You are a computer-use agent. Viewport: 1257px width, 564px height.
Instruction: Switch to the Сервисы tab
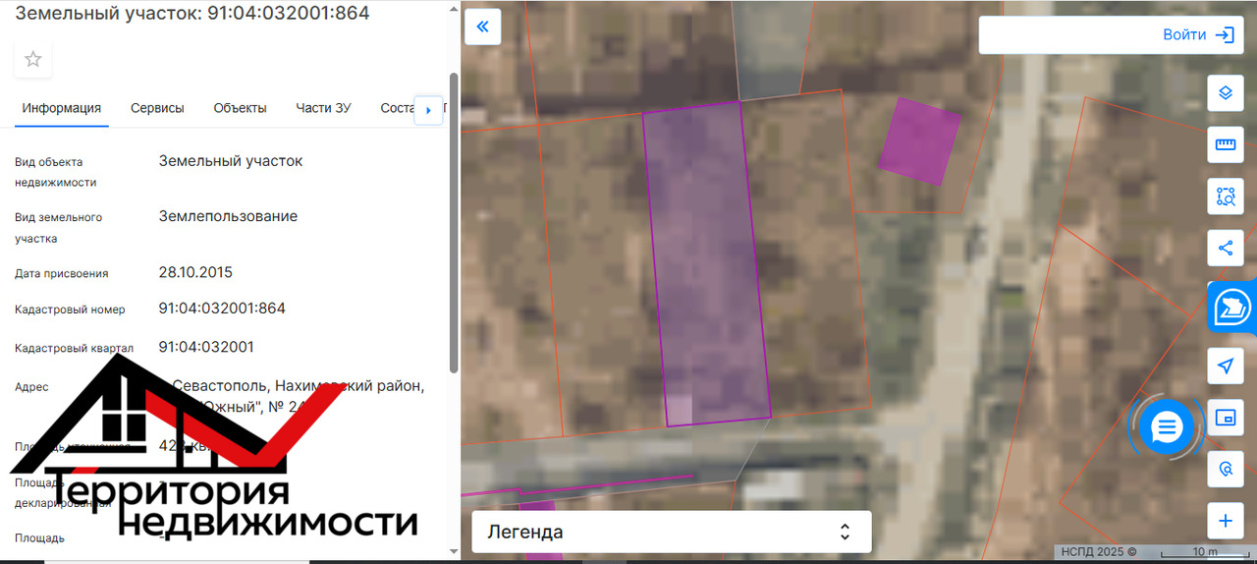(x=157, y=108)
